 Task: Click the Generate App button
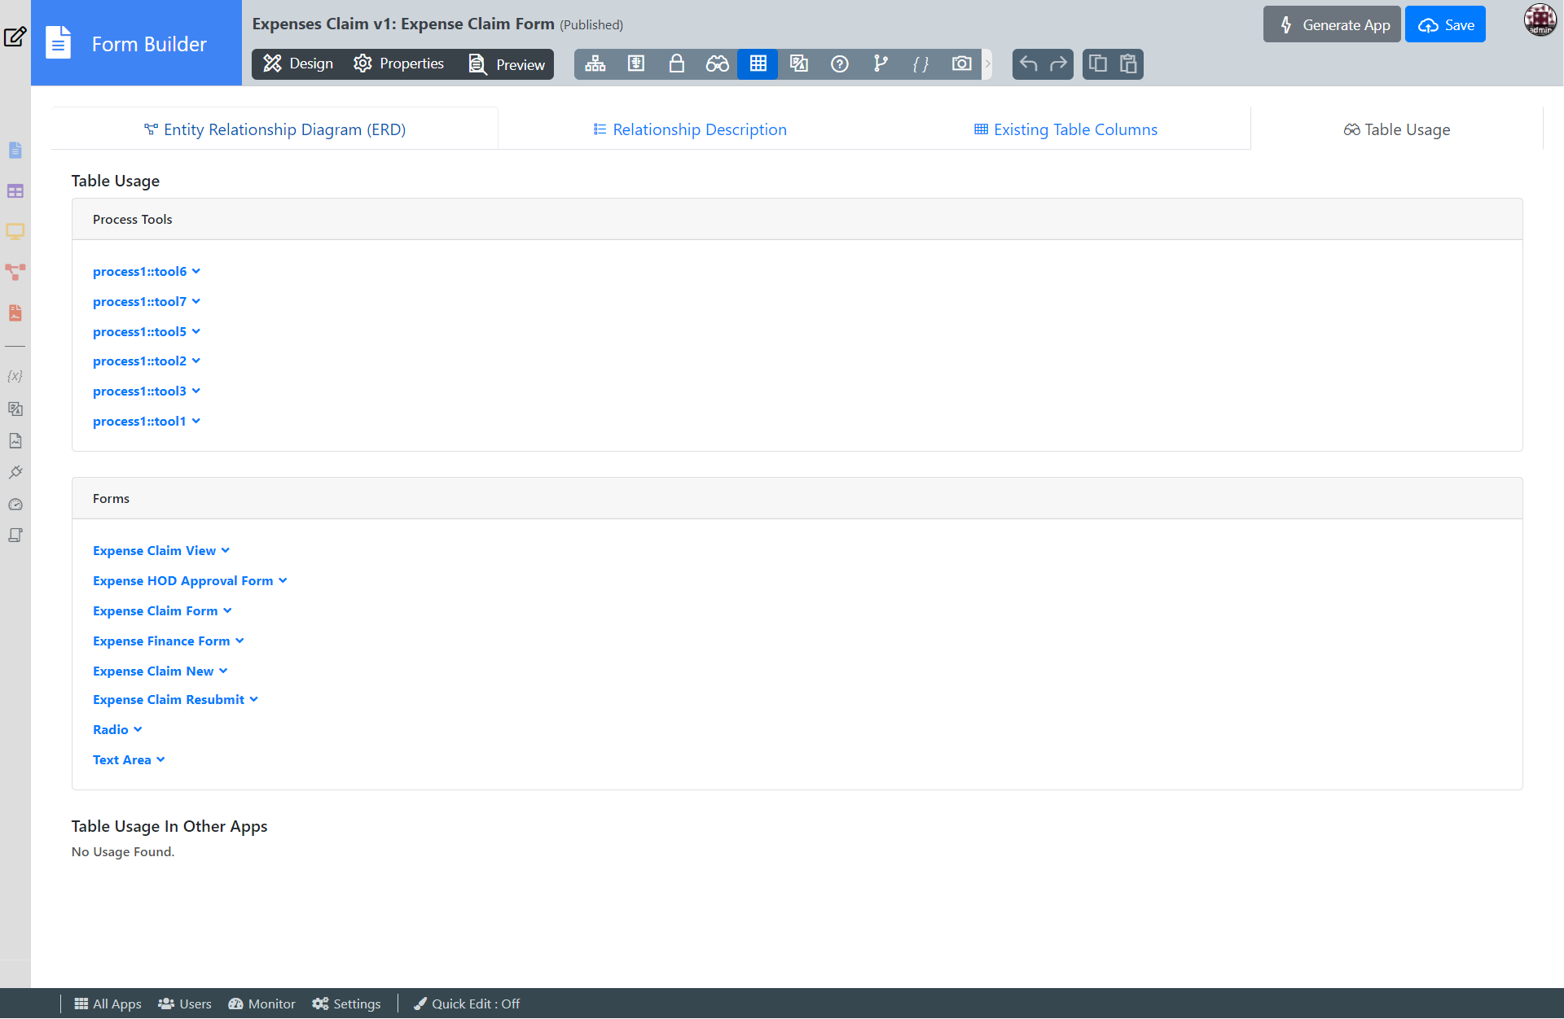pos(1332,24)
